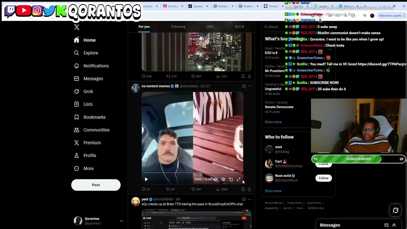Open Qorantos account options menu
407x229 pixels.
click(121, 221)
